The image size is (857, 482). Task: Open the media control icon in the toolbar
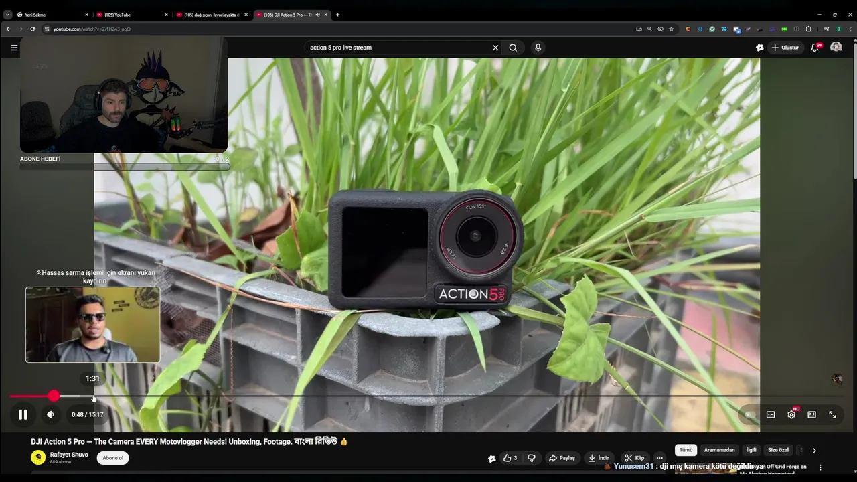826,29
